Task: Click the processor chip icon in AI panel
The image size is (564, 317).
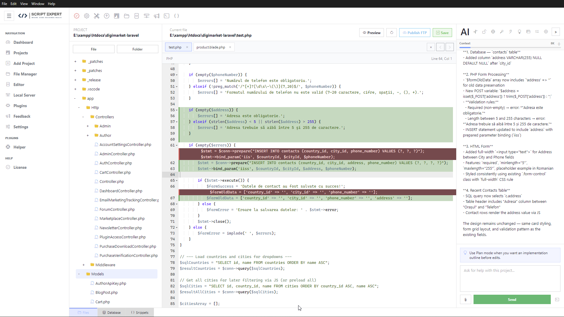Action: 493,31
